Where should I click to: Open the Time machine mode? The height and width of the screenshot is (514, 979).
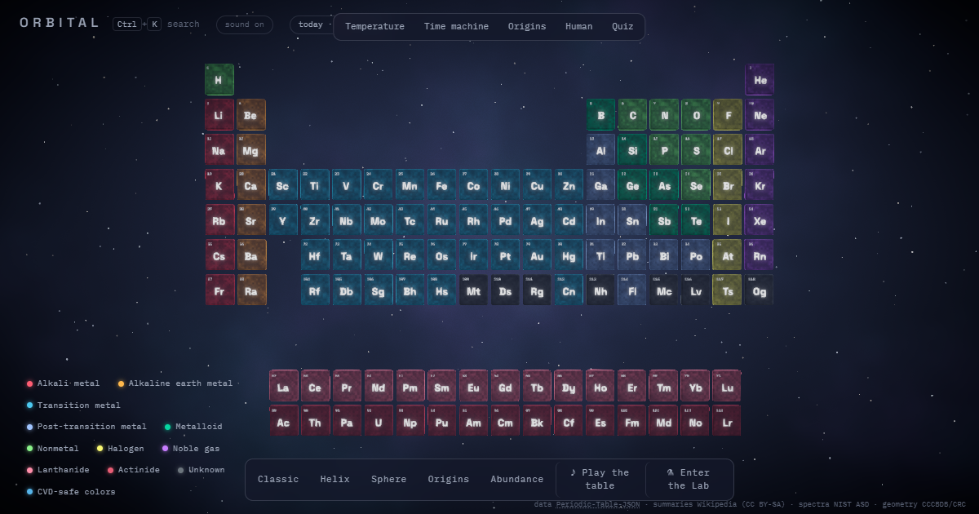(456, 26)
